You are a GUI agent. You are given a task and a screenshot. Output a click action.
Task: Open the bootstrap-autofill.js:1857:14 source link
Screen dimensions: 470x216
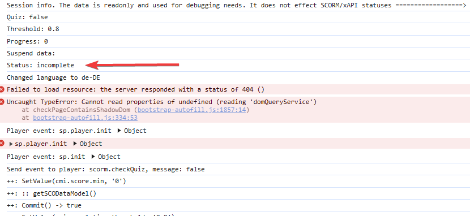192,110
